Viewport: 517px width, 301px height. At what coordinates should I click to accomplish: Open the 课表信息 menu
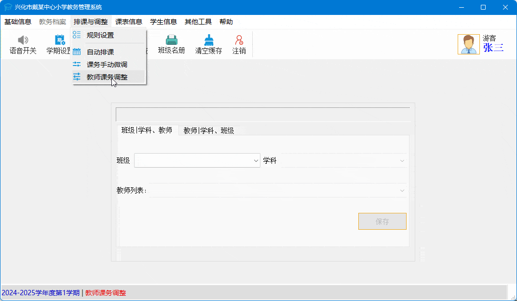click(129, 22)
